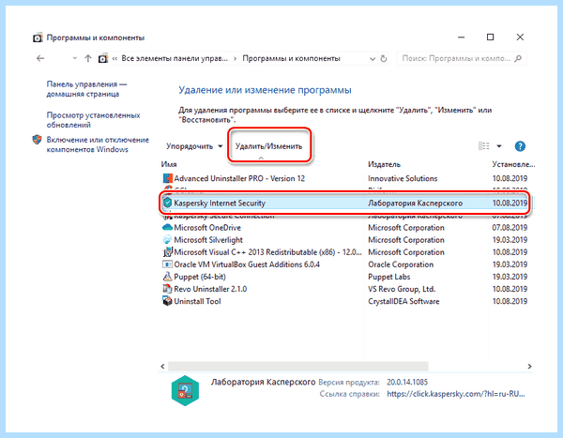Viewport: 563px width, 438px height.
Task: Click the search magnifier icon
Action: pos(518,58)
